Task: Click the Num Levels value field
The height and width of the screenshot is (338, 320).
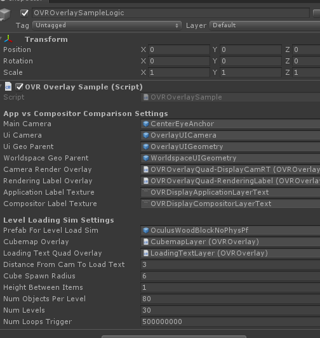Action: pos(230,310)
